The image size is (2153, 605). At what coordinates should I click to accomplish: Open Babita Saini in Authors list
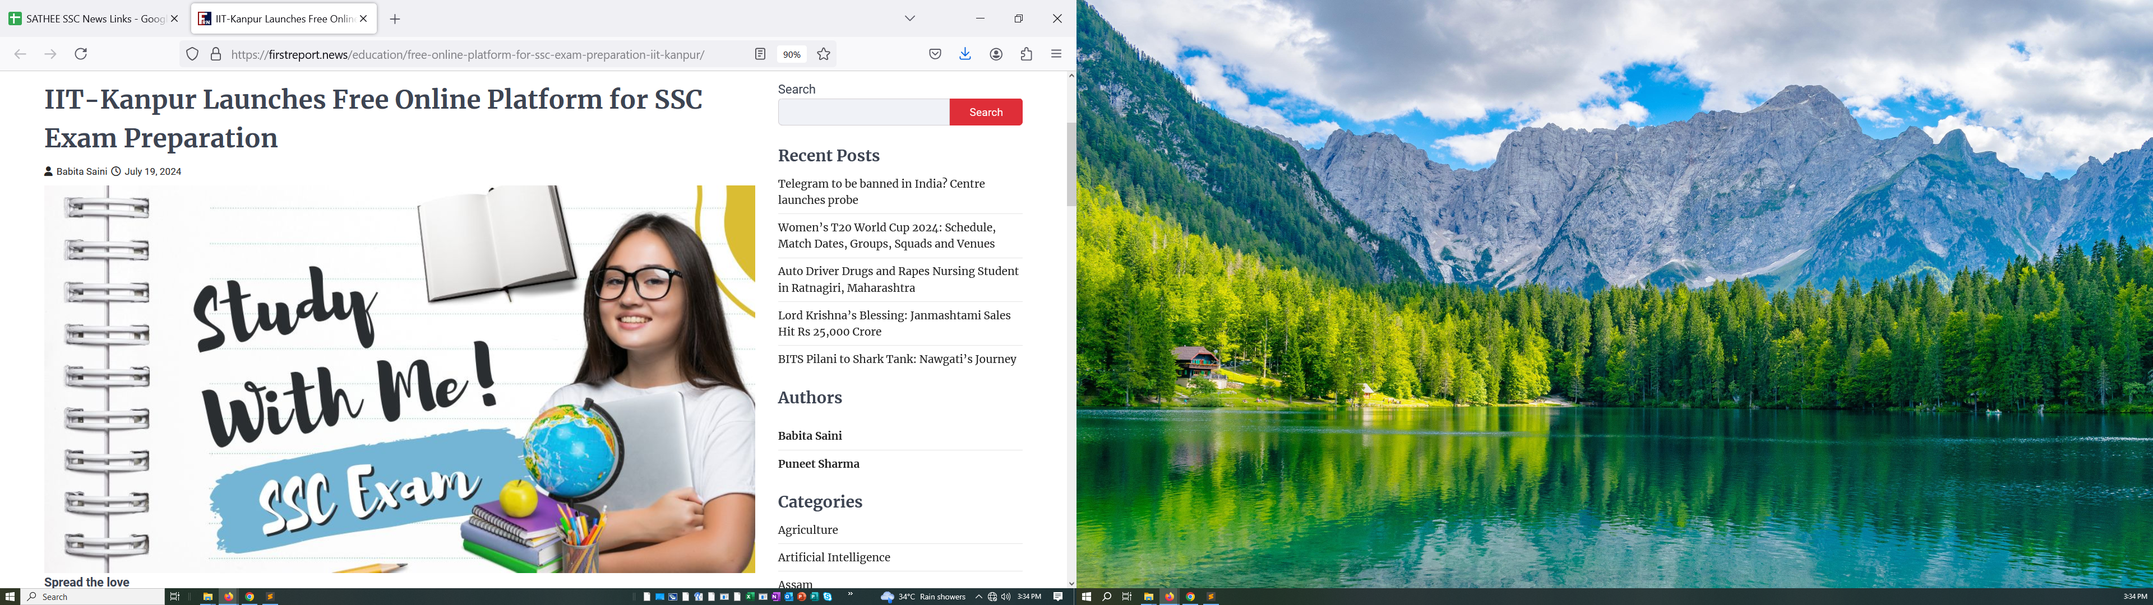point(810,436)
